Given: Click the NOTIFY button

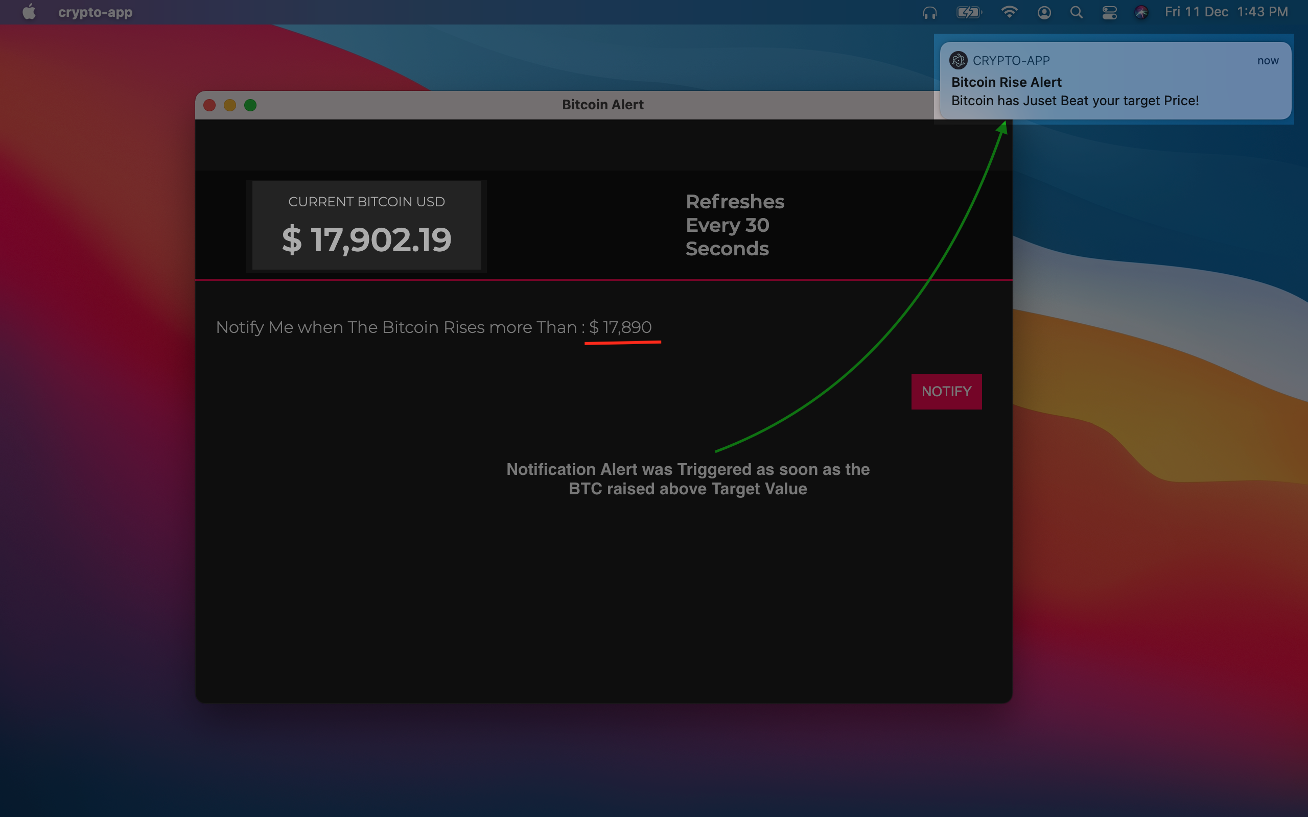Looking at the screenshot, I should [x=946, y=391].
